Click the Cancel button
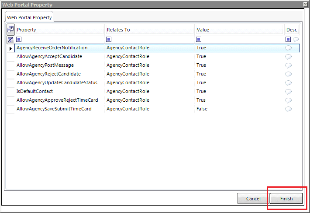 (253, 199)
